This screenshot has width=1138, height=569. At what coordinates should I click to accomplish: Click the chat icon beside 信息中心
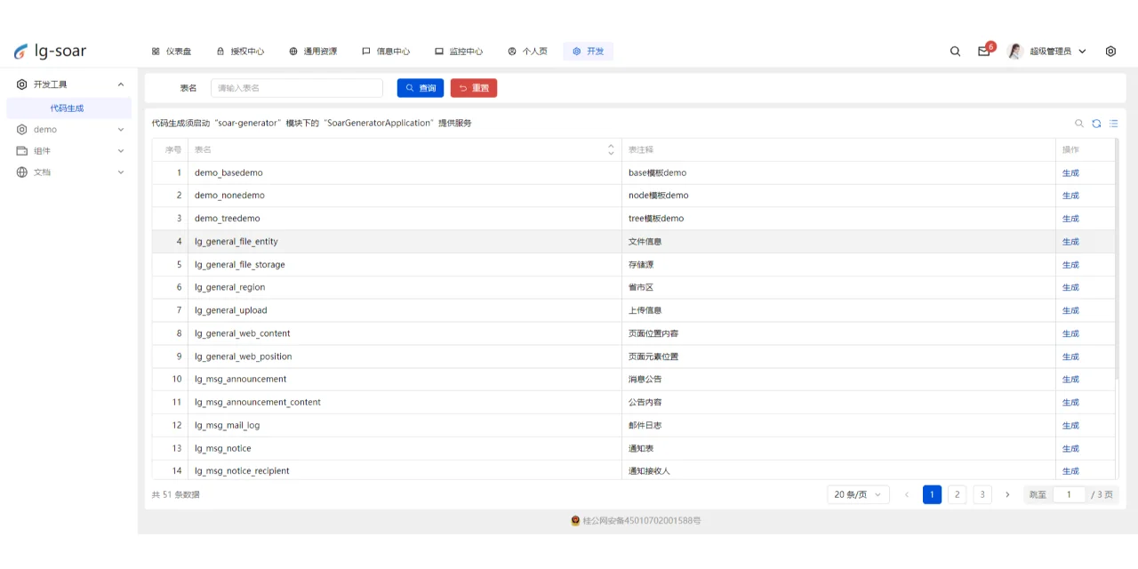[x=366, y=51]
